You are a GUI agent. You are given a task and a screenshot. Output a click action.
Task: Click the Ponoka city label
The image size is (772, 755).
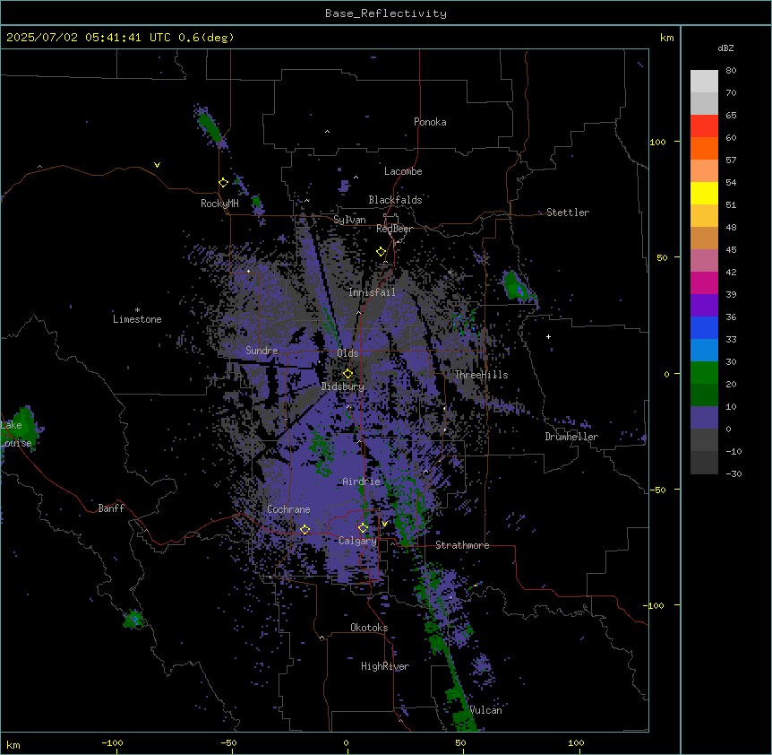tap(430, 122)
